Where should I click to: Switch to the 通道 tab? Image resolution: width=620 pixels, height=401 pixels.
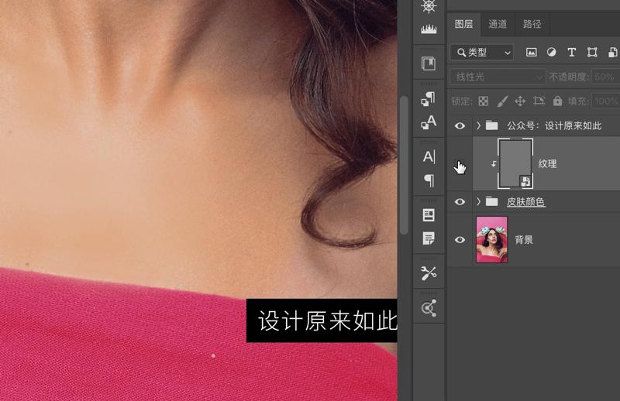point(498,24)
